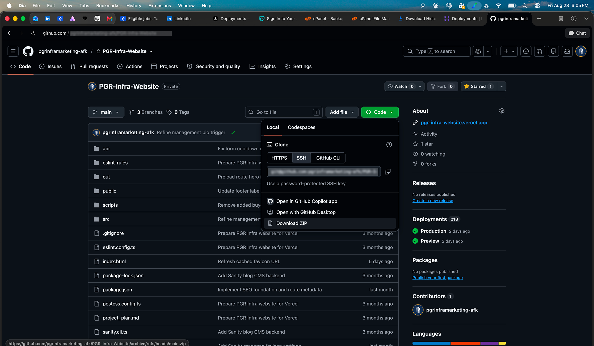Copy the SSH clone URL
The width and height of the screenshot is (594, 346).
[x=388, y=172]
